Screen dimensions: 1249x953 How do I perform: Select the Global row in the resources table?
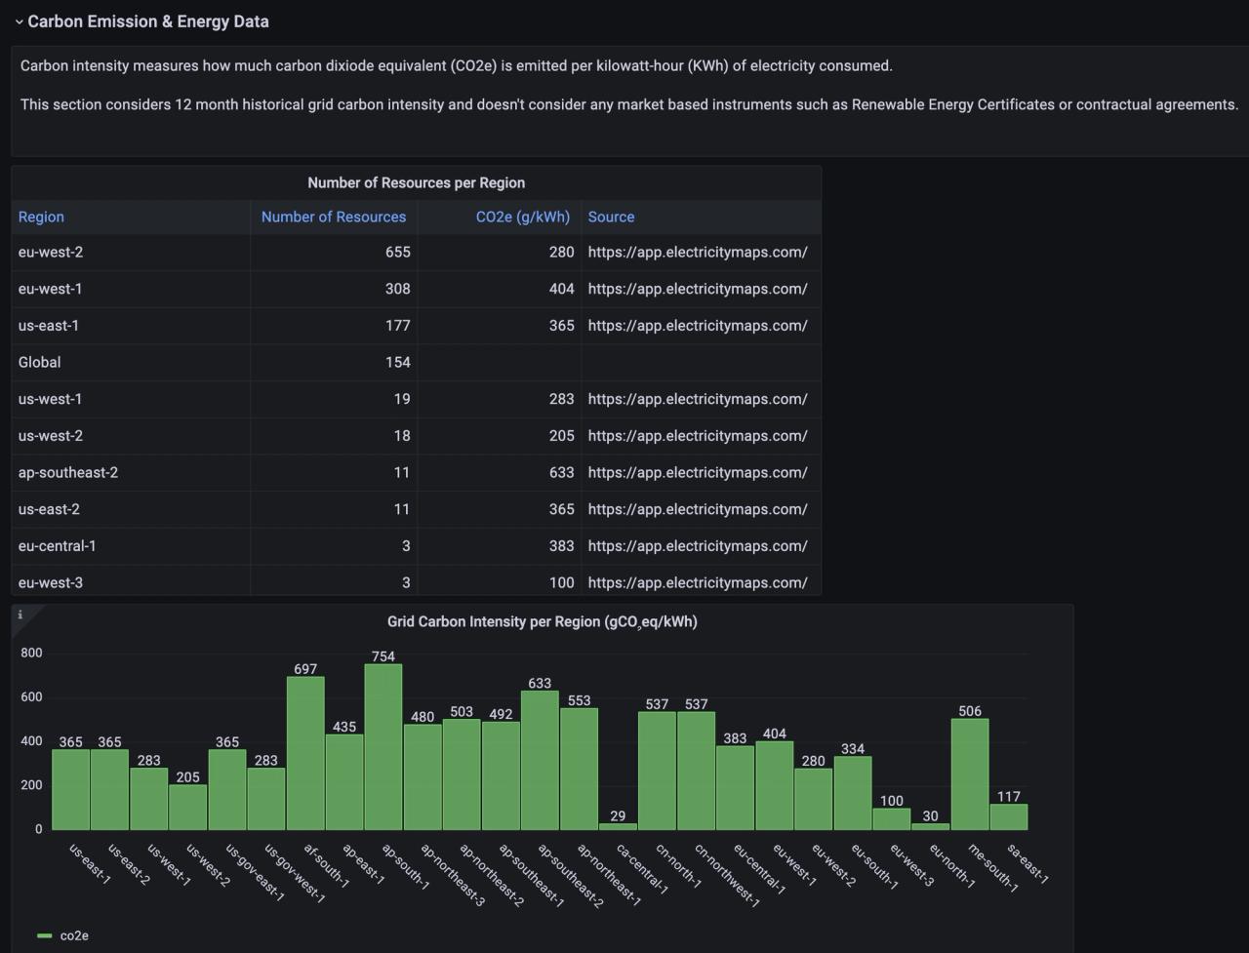point(127,362)
